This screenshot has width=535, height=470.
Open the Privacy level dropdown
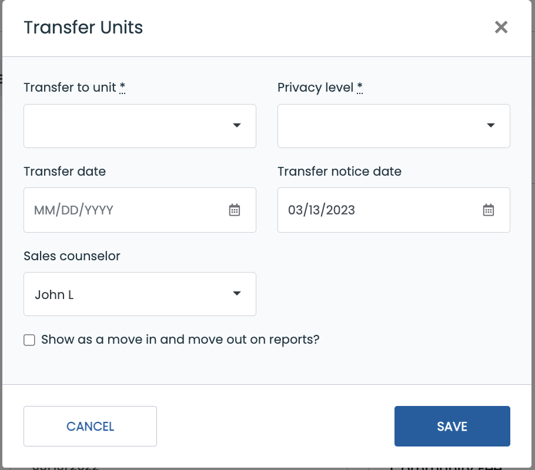click(x=393, y=126)
